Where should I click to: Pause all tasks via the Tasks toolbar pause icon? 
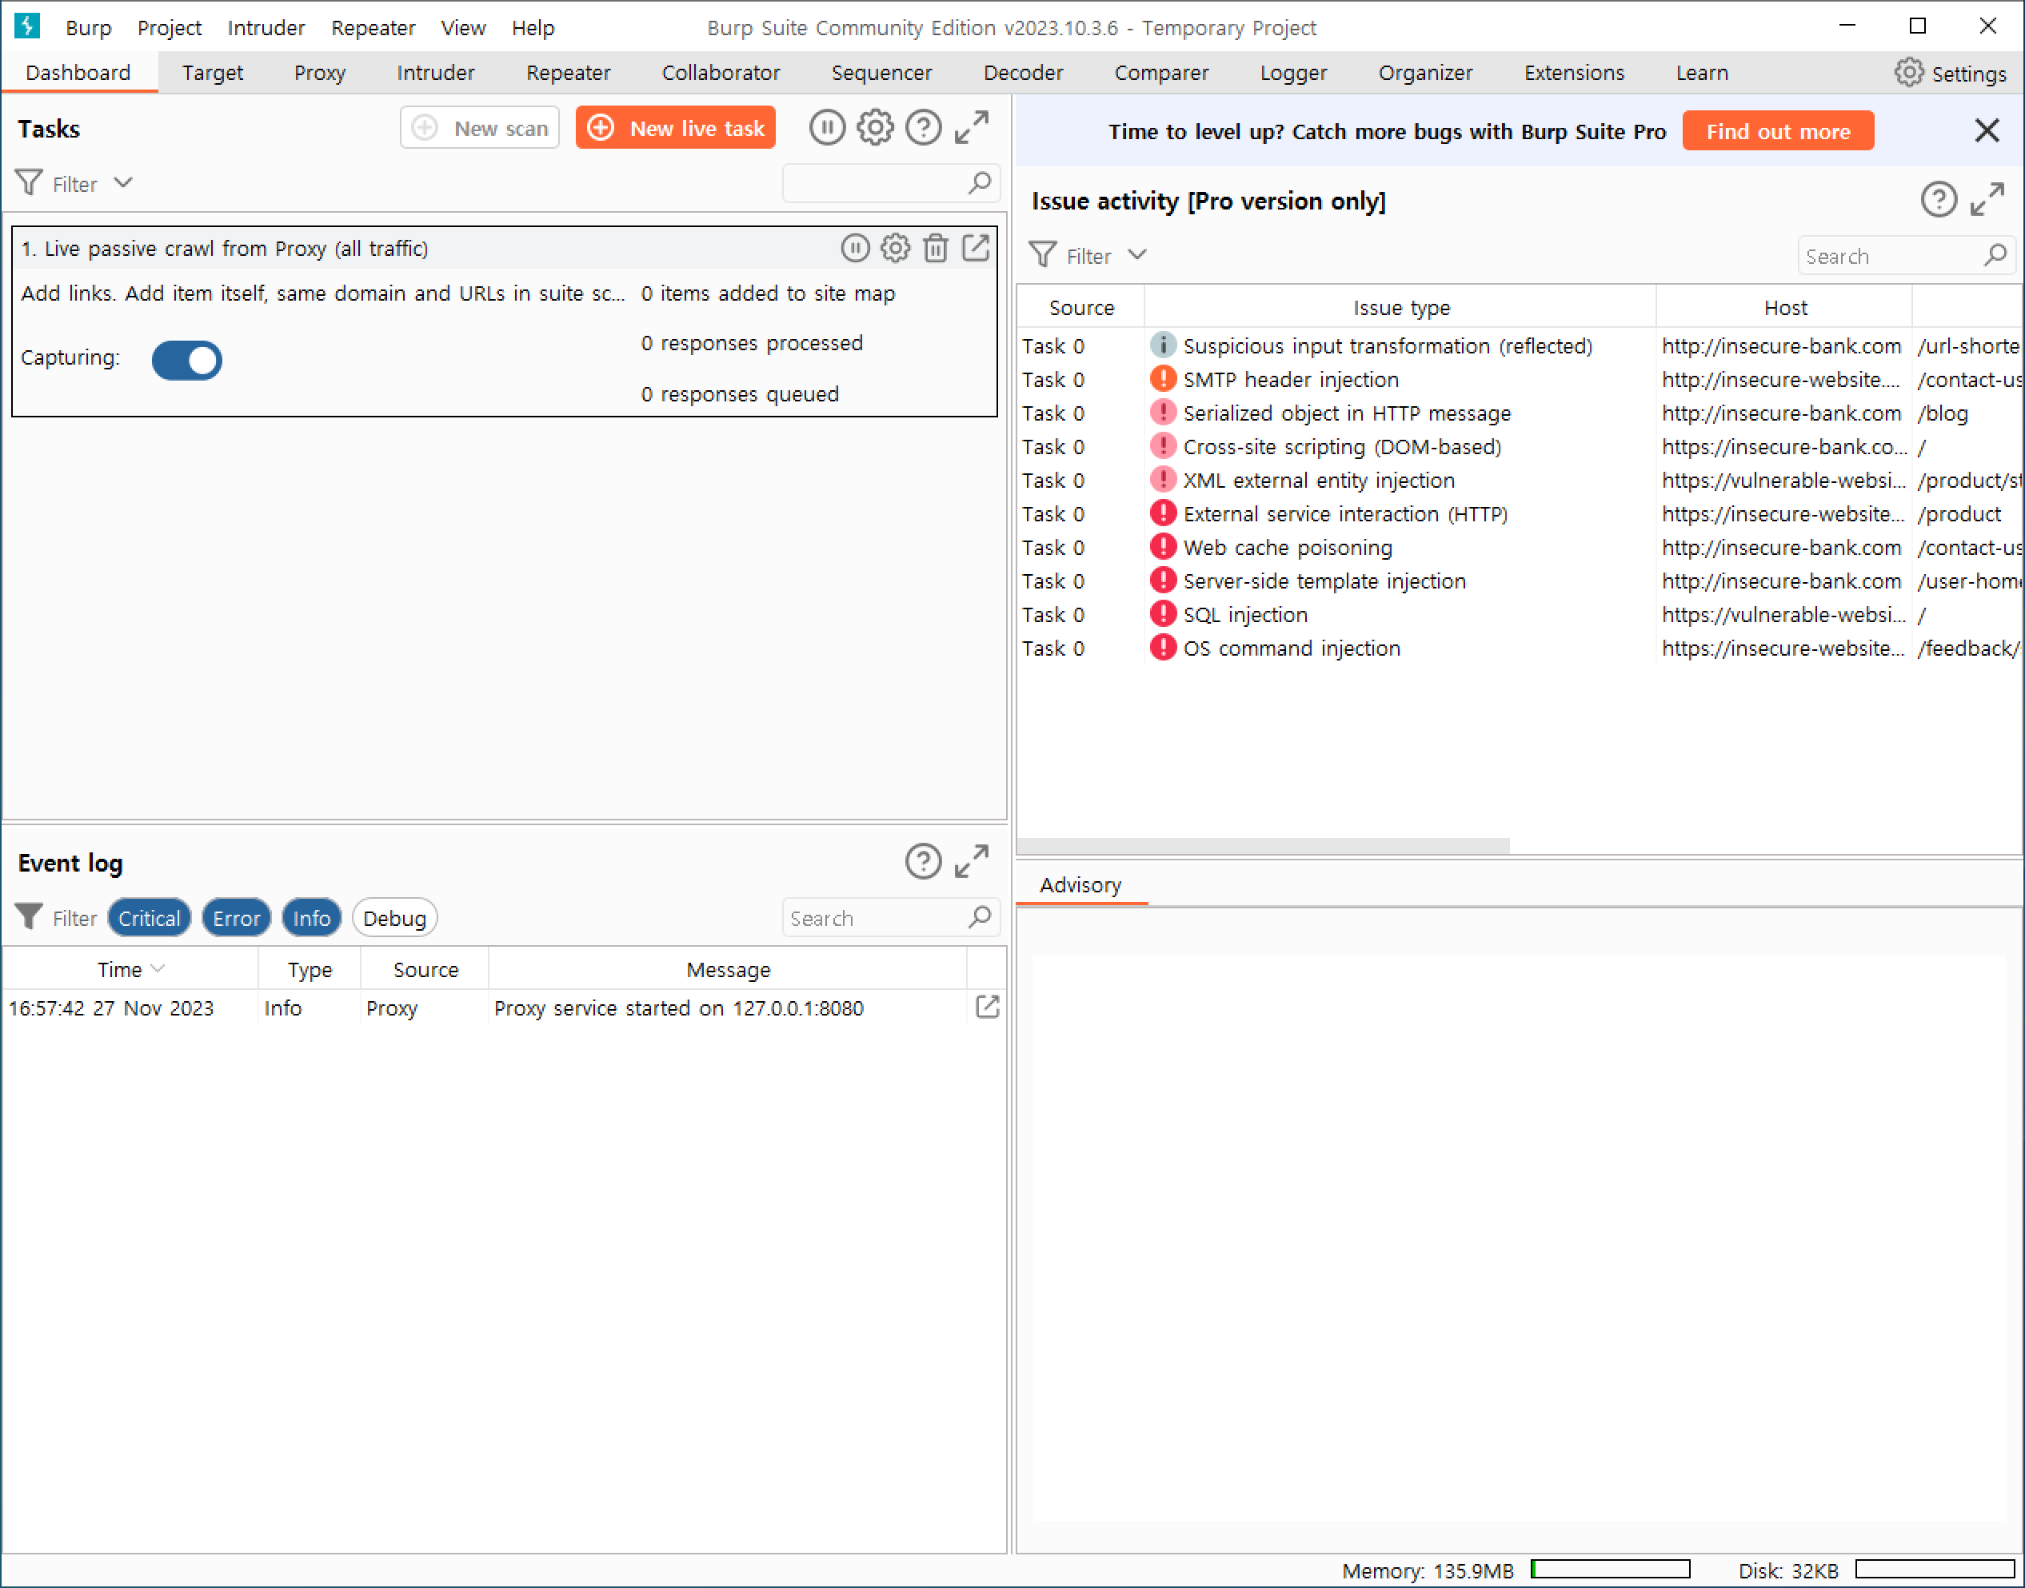pyautogui.click(x=826, y=127)
